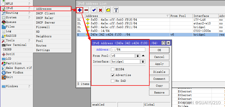Collapse From Pool with the up triangle

(143, 56)
